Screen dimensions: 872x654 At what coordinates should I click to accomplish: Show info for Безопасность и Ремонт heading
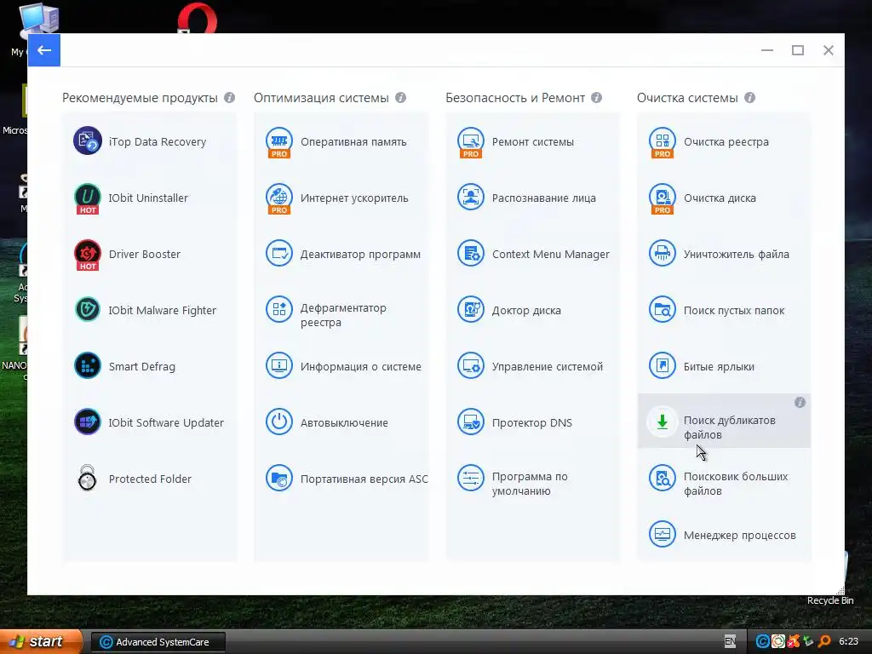(x=597, y=98)
